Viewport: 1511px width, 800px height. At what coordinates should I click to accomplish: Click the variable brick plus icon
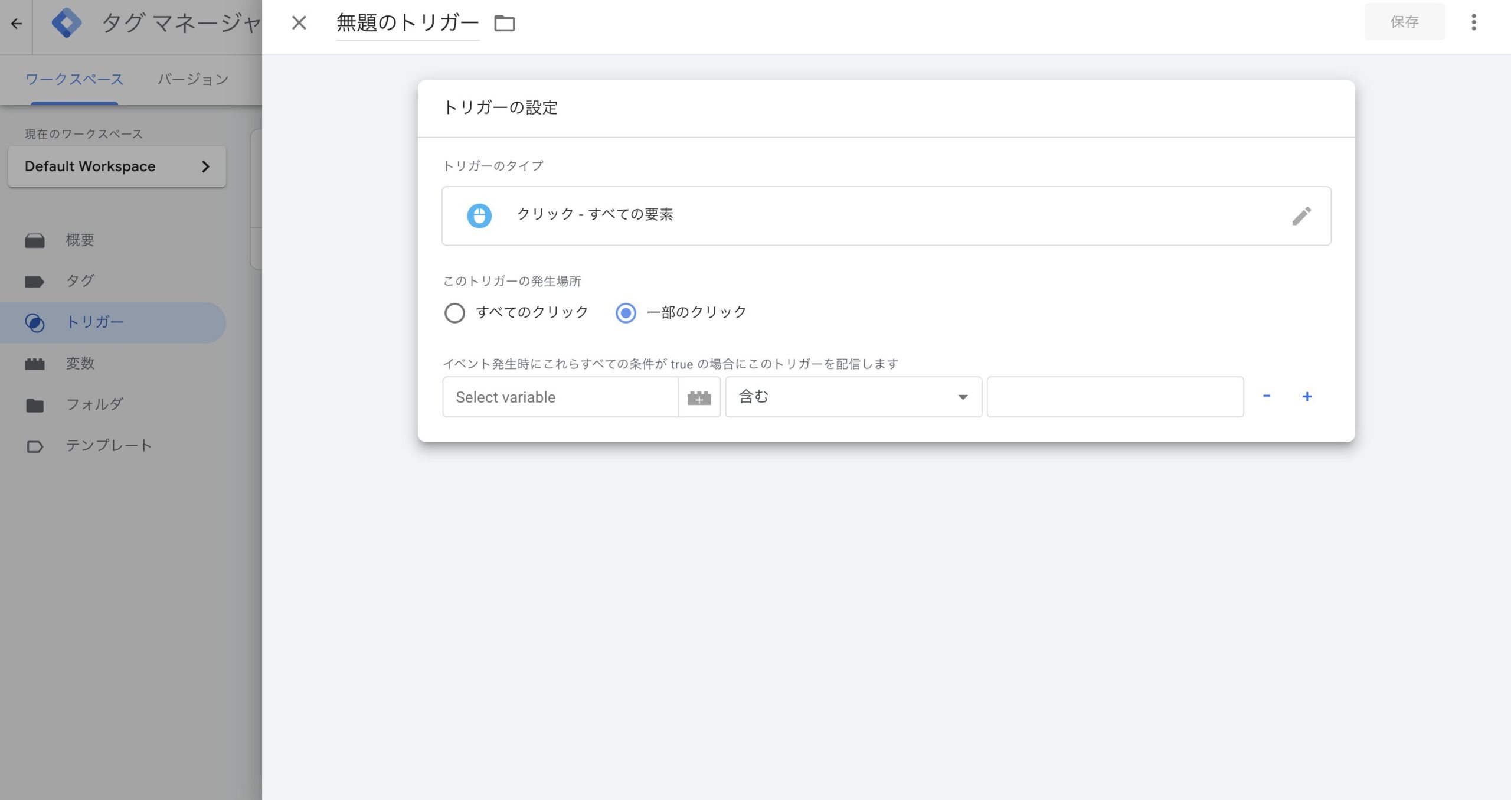click(x=699, y=397)
